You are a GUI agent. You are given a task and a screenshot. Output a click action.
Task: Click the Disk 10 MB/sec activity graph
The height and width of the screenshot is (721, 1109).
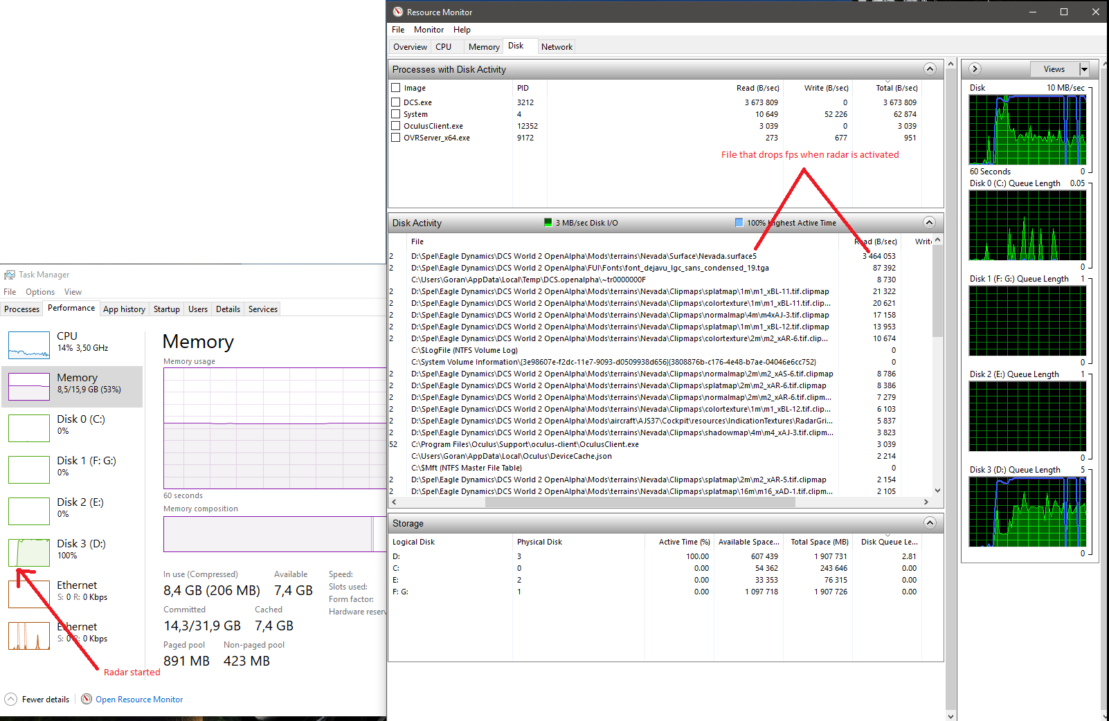pyautogui.click(x=1027, y=129)
